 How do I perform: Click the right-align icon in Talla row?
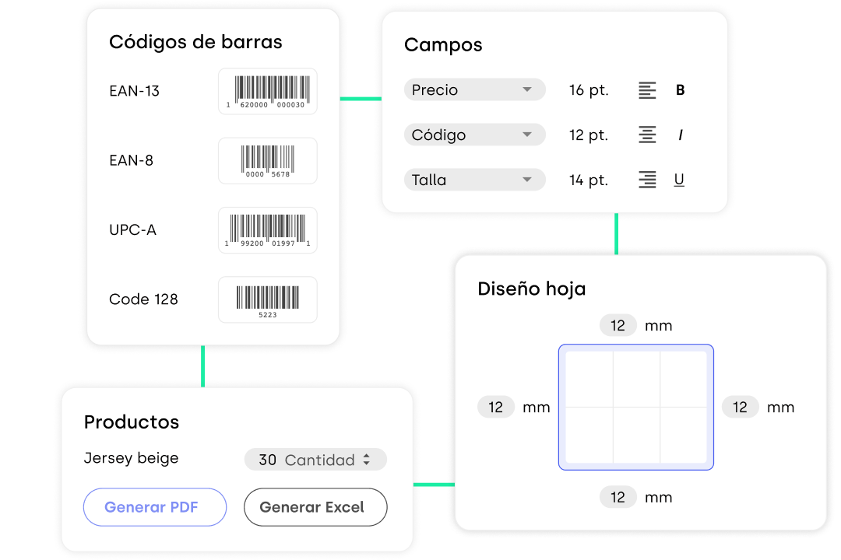tap(647, 180)
